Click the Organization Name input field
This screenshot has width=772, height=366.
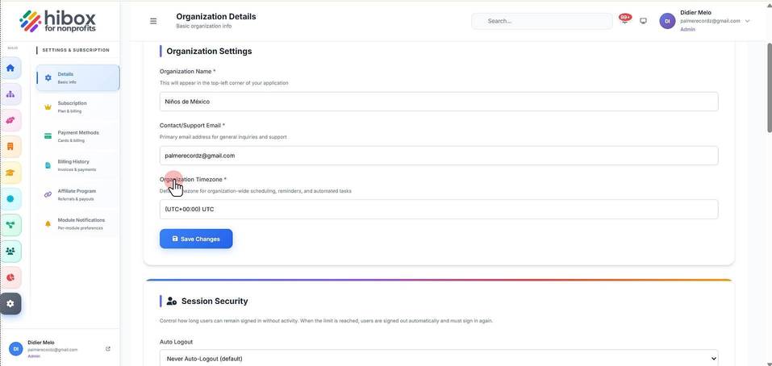[439, 102]
